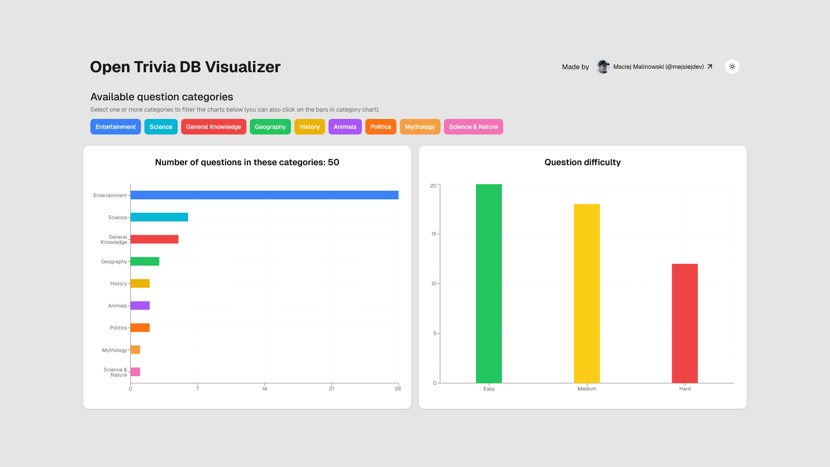Click Maciej Malinowski's avatar photo
The width and height of the screenshot is (830, 467).
(x=603, y=67)
